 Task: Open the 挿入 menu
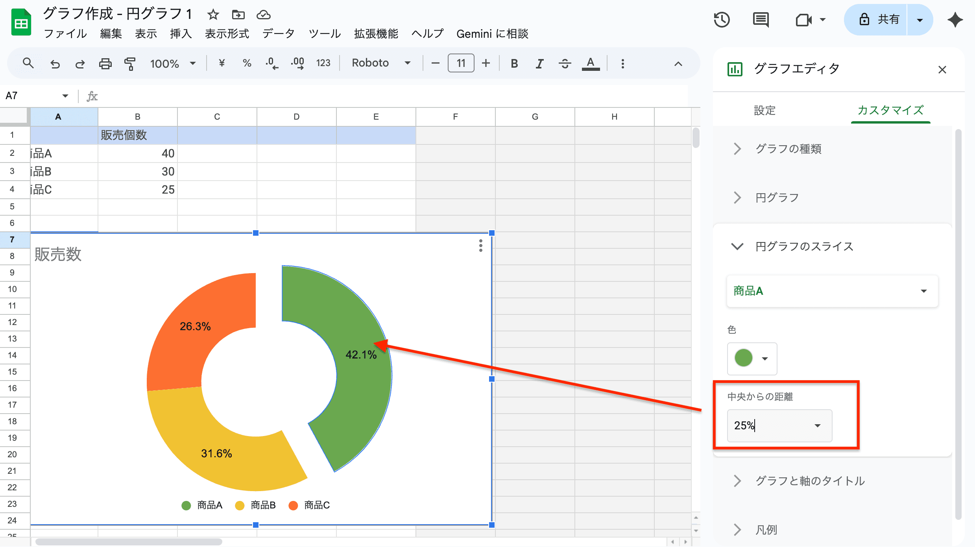click(x=181, y=34)
